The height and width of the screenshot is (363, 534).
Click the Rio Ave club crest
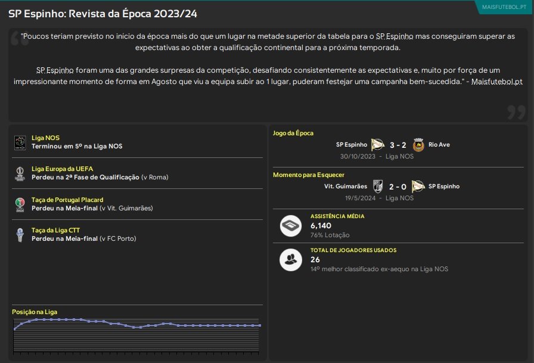418,145
